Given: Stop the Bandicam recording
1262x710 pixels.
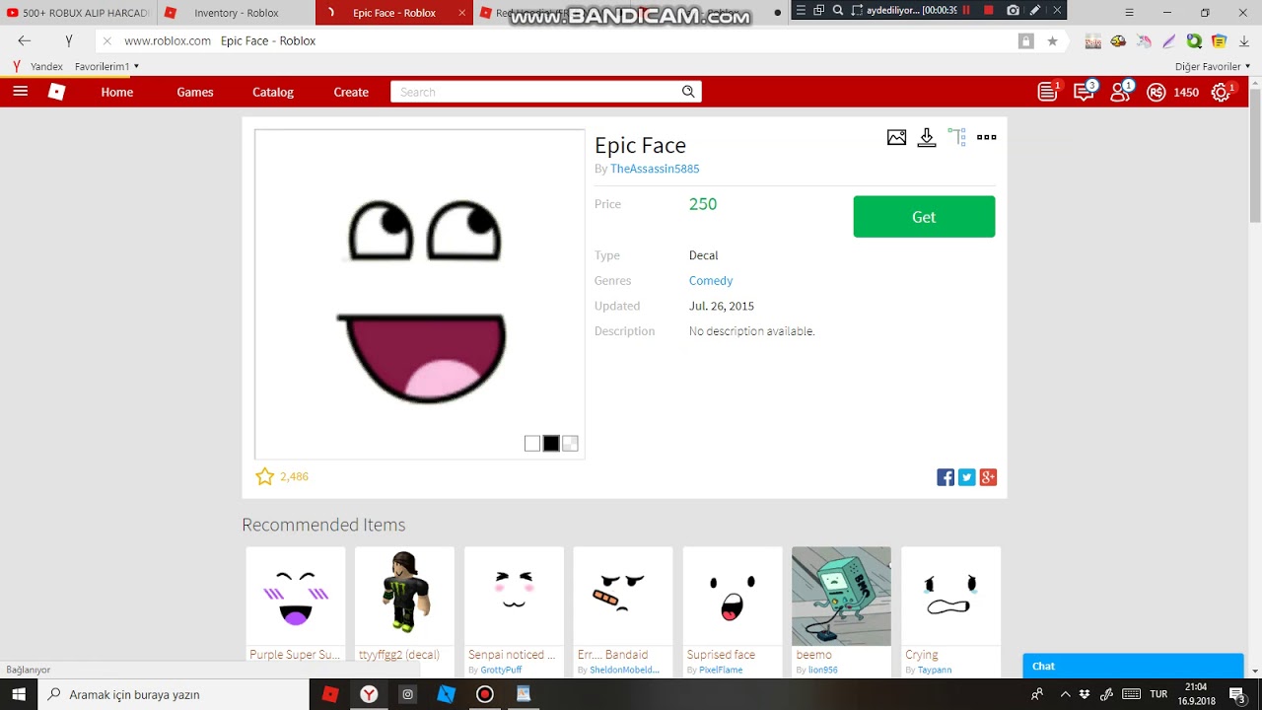Looking at the screenshot, I should 989,10.
